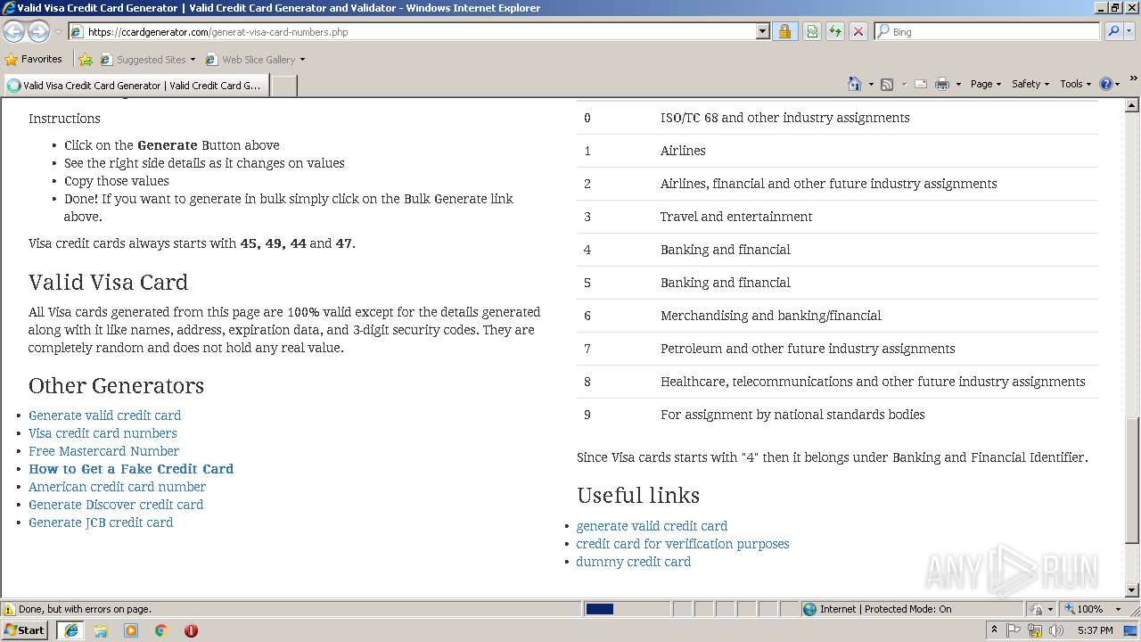1141x642 pixels.
Task: Expand the Print dropdown arrow
Action: [x=958, y=84]
